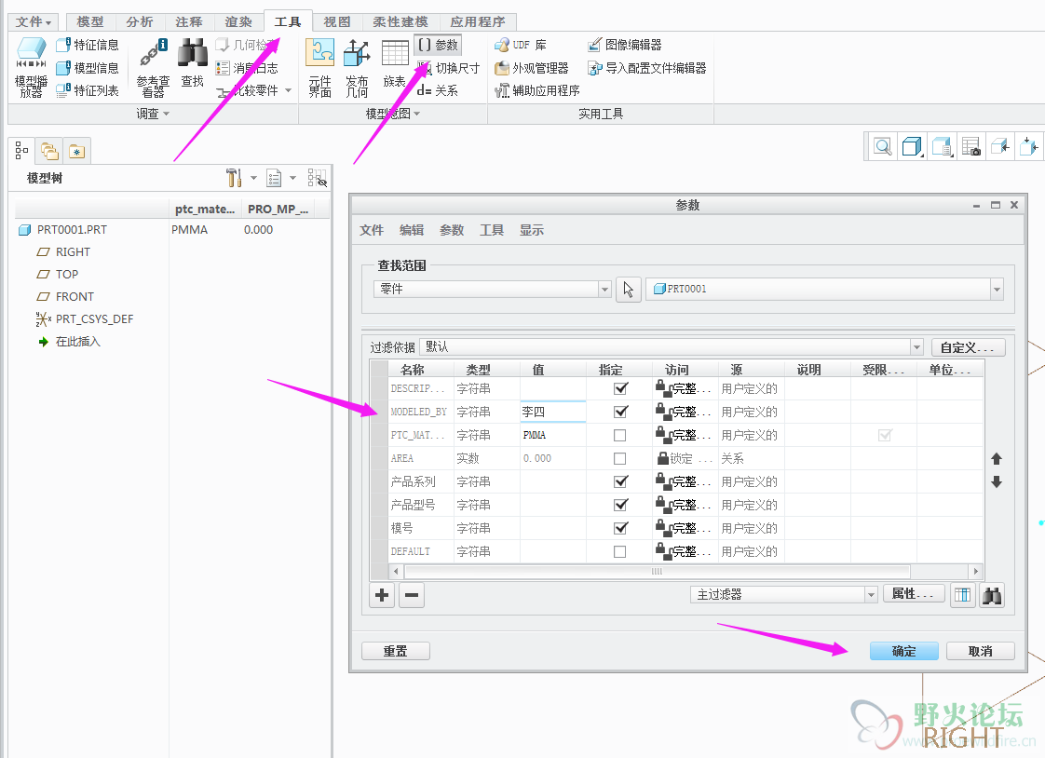Switch to the 模型 ribbon tab
Viewport: 1045px width, 758px height.
point(90,22)
